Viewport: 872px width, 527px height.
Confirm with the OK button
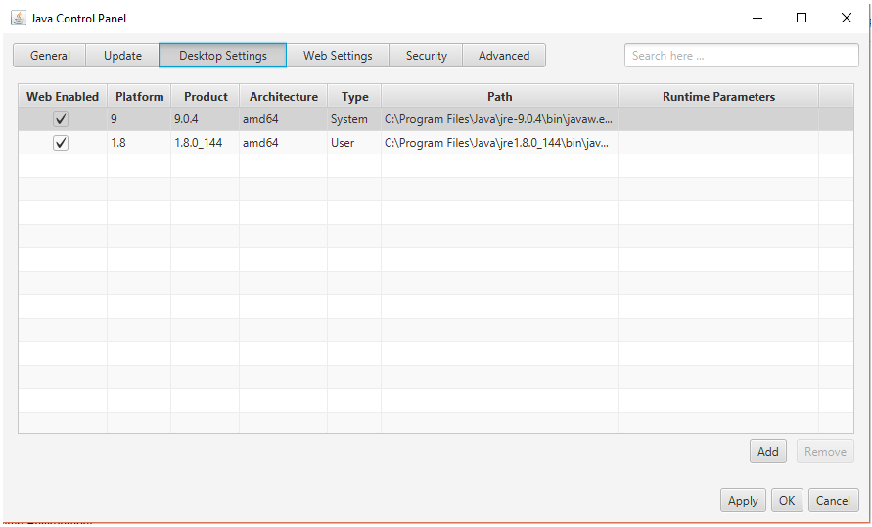[787, 501]
